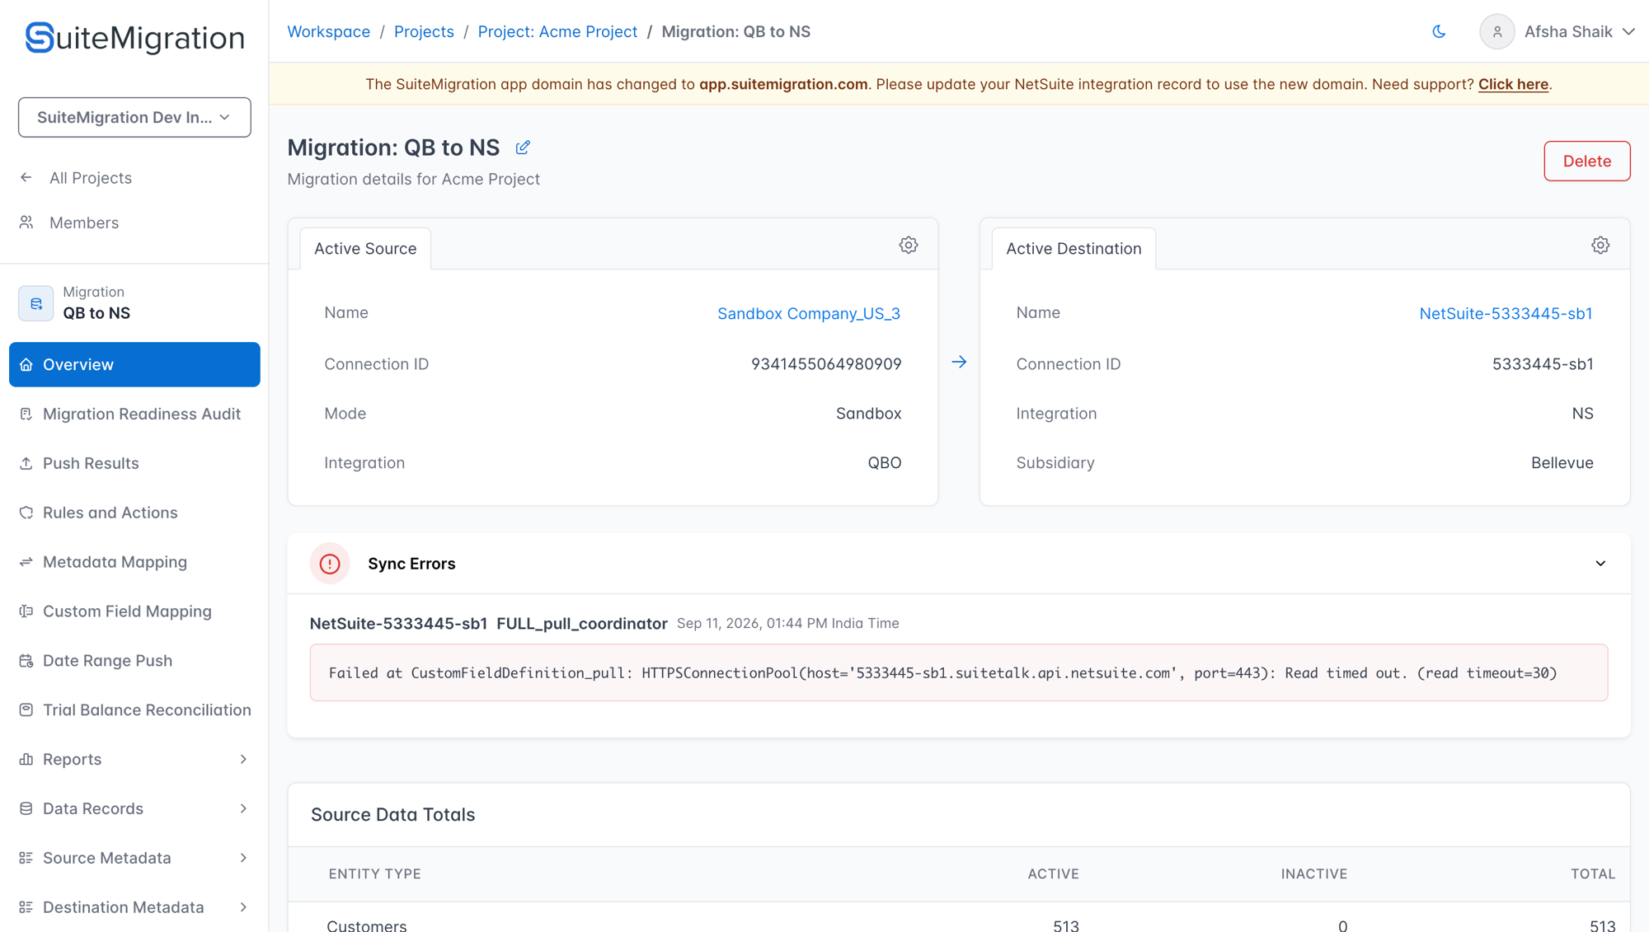Click the Members people icon
The image size is (1649, 932).
[x=26, y=222]
